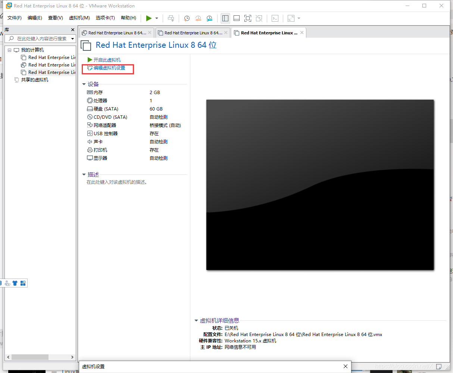Select 共享的虚拟机 in the library tree
The height and width of the screenshot is (373, 453).
[31, 80]
